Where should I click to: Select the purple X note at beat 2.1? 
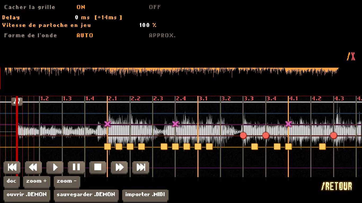[x=107, y=124]
